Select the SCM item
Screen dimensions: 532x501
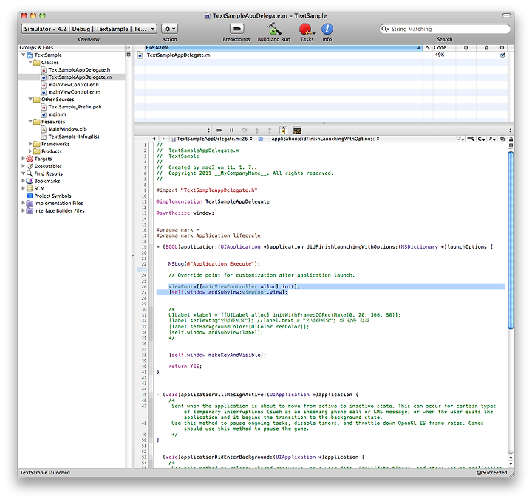coord(39,188)
